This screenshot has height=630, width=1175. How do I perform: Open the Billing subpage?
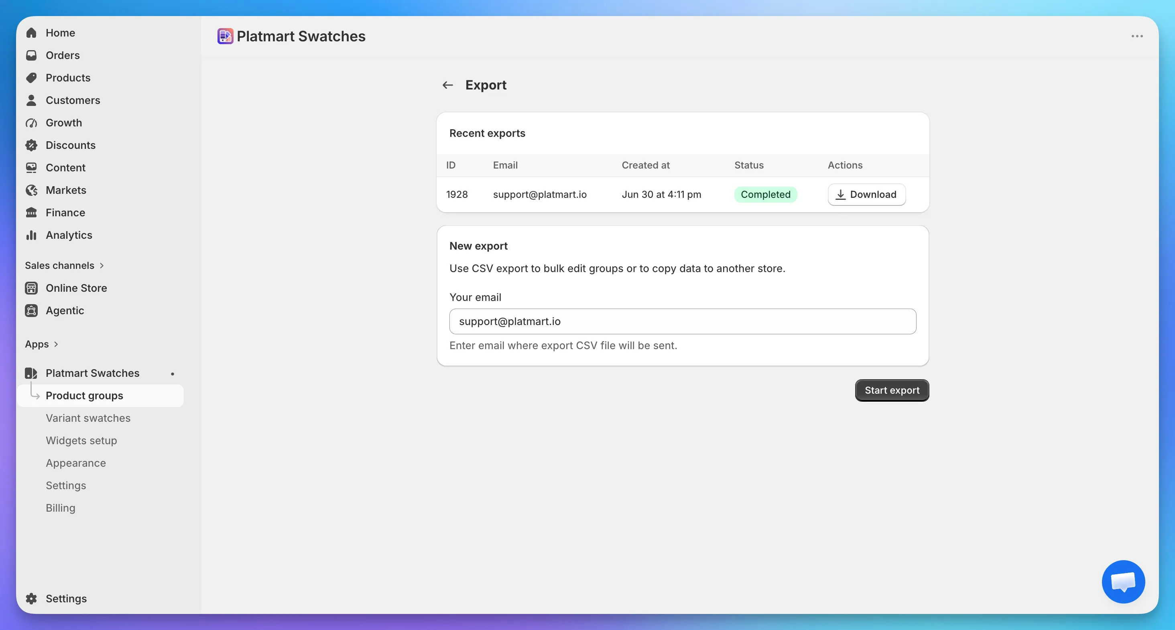point(60,508)
